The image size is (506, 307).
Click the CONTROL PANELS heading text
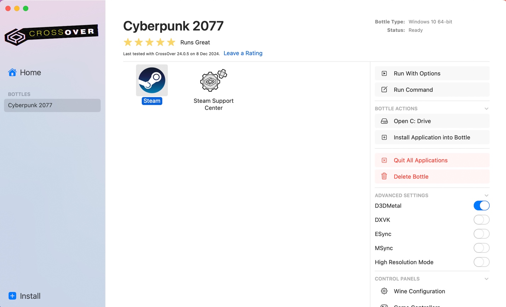coord(397,279)
